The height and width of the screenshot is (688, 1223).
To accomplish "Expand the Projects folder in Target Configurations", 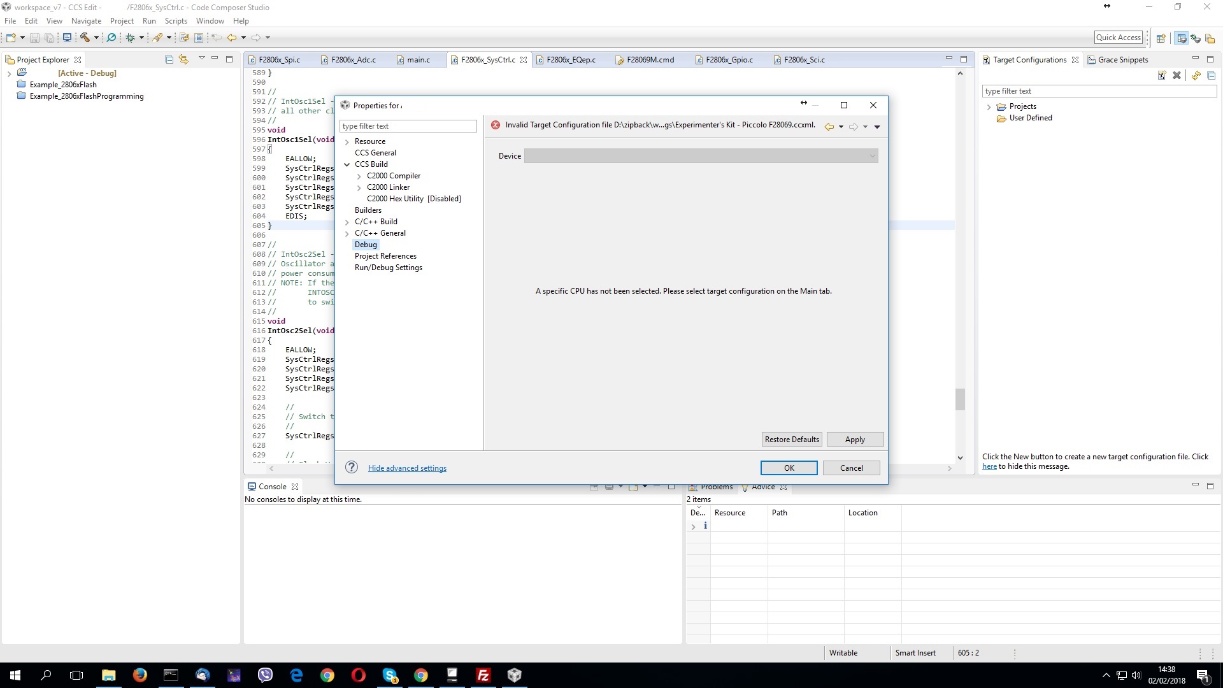I will (989, 107).
